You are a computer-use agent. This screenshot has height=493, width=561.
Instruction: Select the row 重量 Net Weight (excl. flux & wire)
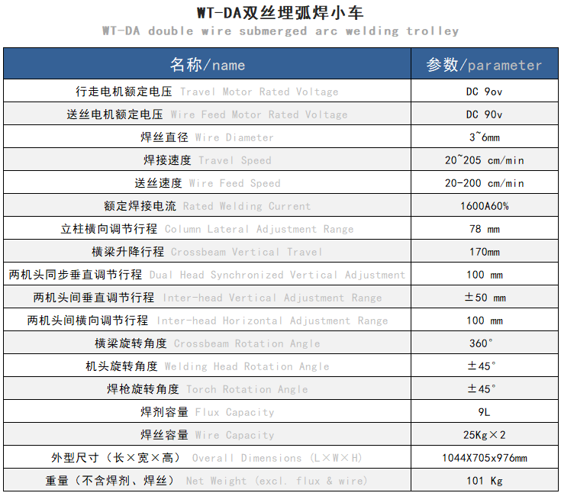tap(281, 480)
